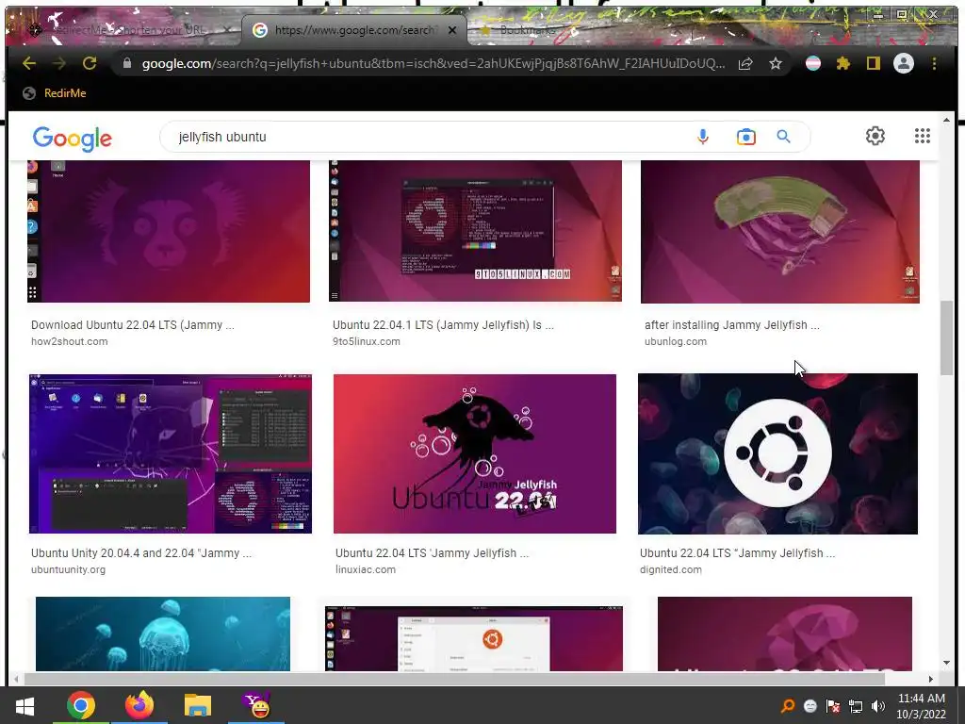
Task: Open the taskbar clock showing 11:44 AM
Action: coord(922,706)
